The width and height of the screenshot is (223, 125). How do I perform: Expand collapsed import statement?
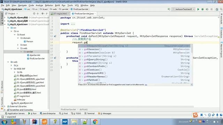click(73, 24)
